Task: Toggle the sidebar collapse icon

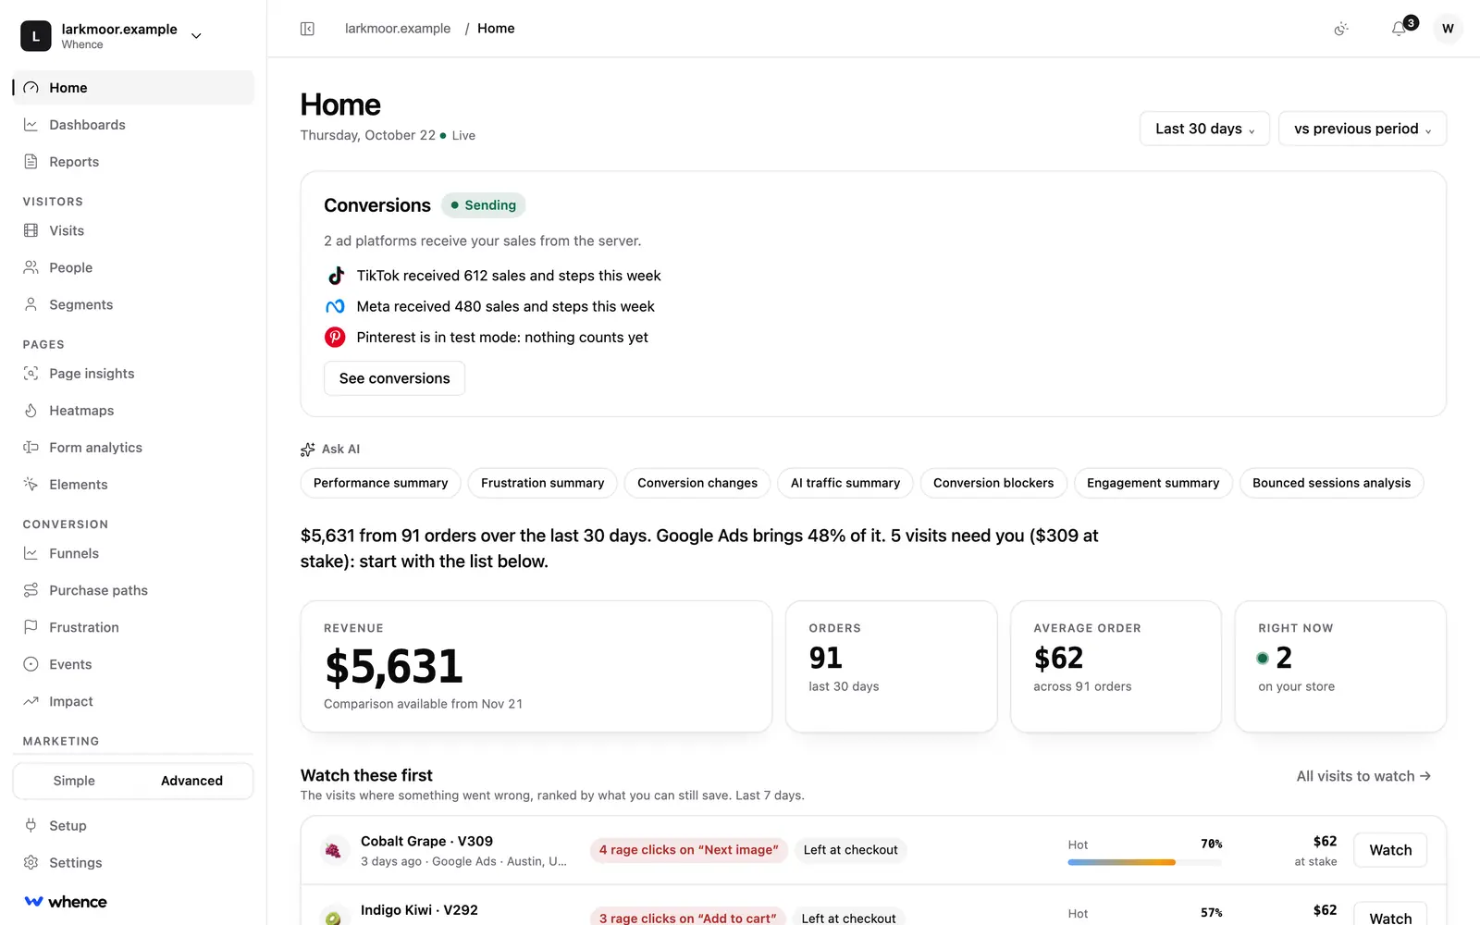Action: point(307,29)
